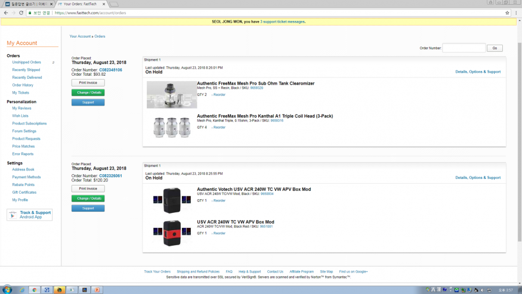Image resolution: width=522 pixels, height=294 pixels.
Task: Reload the page with the refresh icon
Action: [x=21, y=13]
